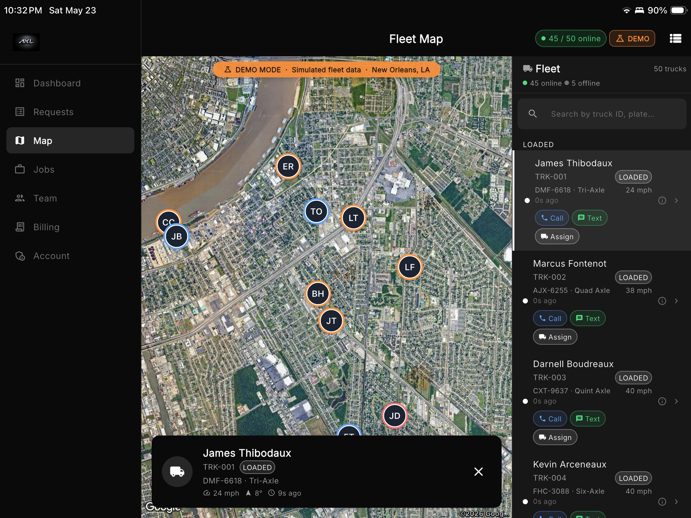Text Marcus Fontenot
691x518 pixels.
(x=588, y=318)
